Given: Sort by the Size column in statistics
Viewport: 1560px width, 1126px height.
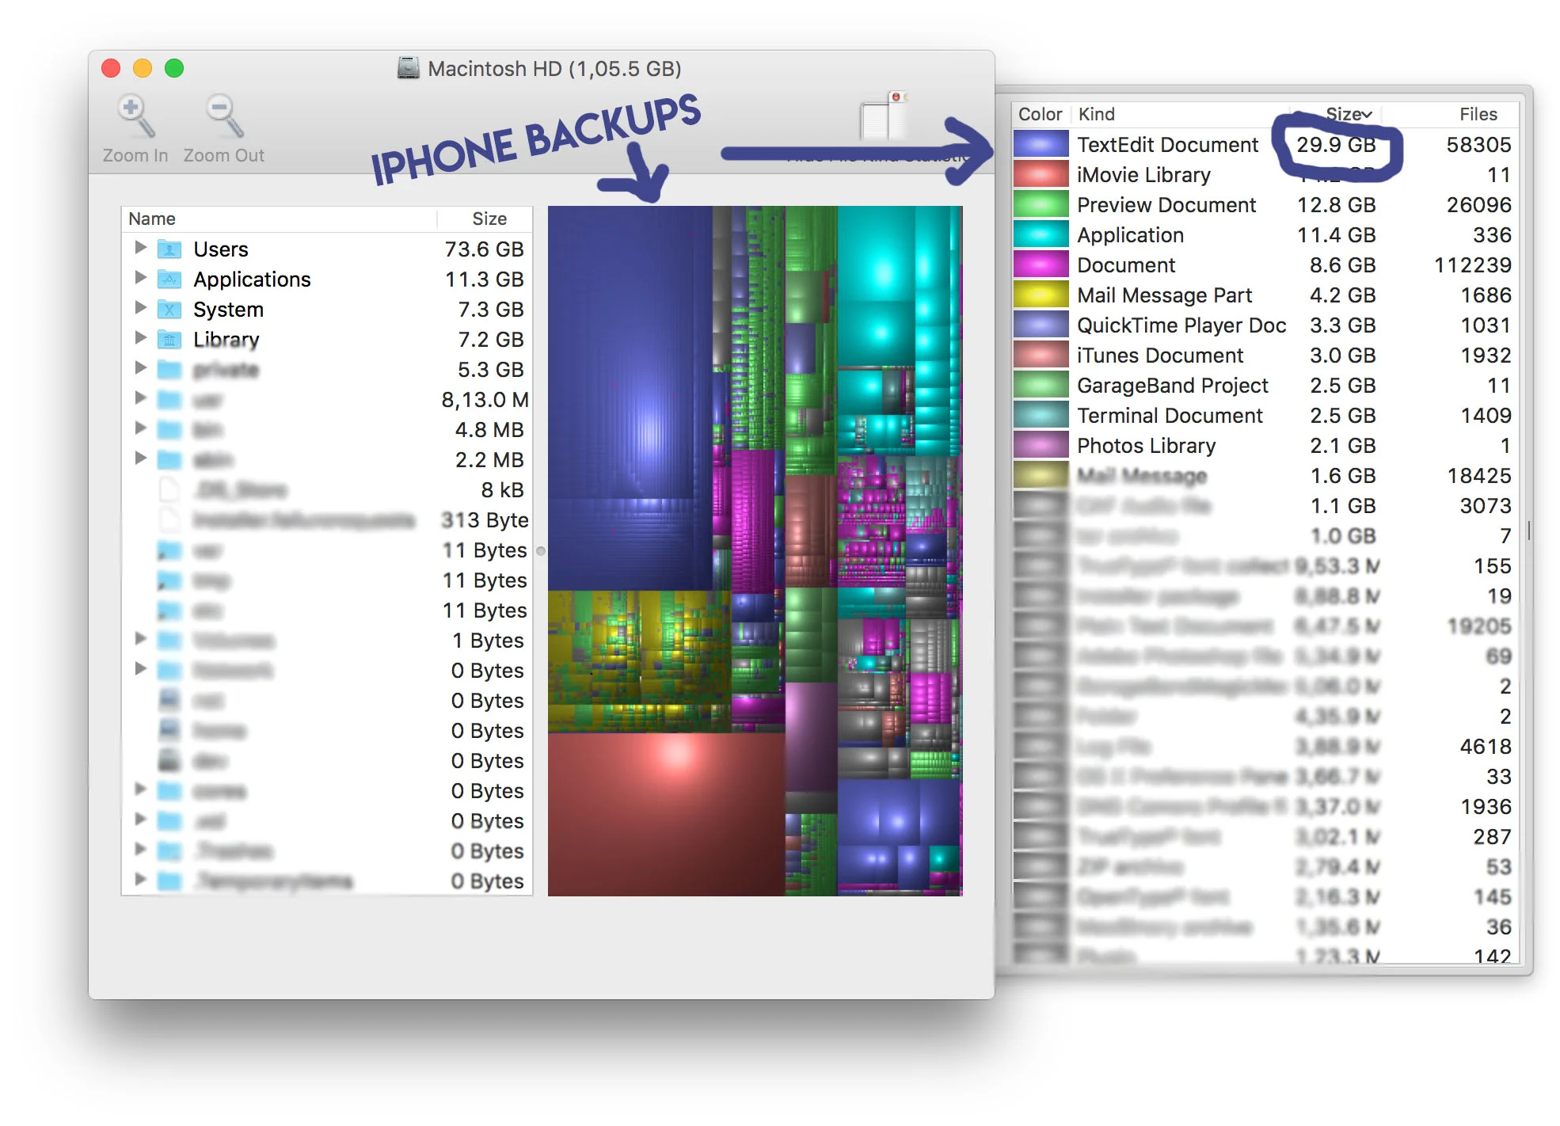Looking at the screenshot, I should pos(1346,114).
